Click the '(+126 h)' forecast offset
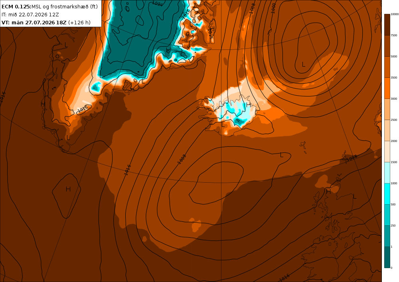This screenshot has width=399, height=282. coord(79,22)
